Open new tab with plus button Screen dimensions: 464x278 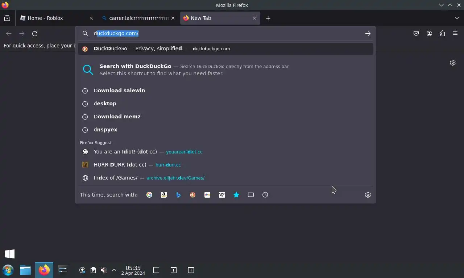[x=268, y=18]
